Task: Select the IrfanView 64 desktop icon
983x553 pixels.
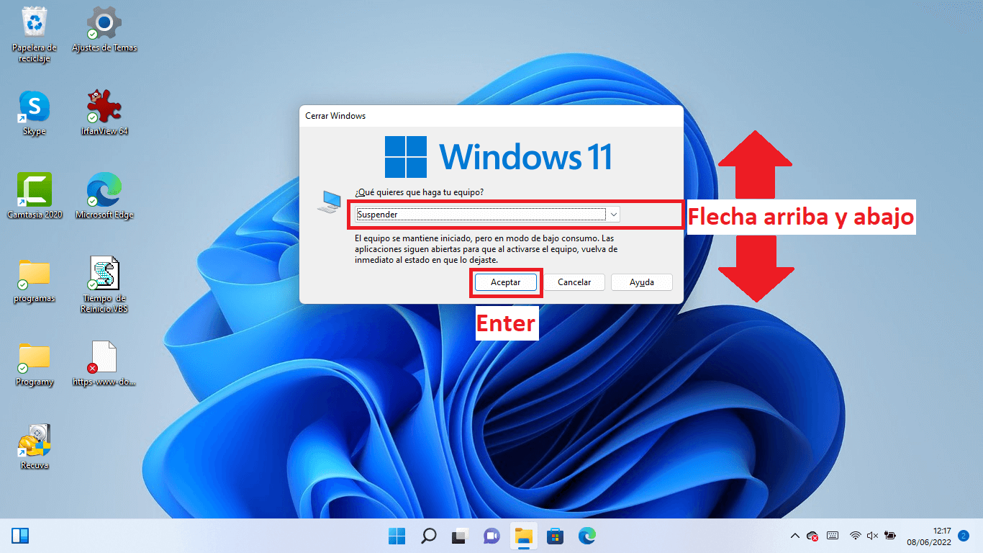Action: 104,113
